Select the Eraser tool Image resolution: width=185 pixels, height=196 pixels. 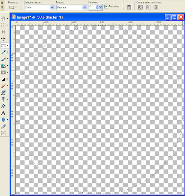pos(3,86)
